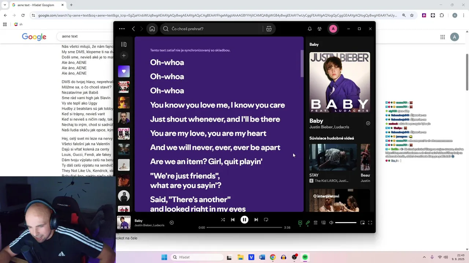Go back in Chrome
The height and width of the screenshot is (263, 469).
coord(5,15)
